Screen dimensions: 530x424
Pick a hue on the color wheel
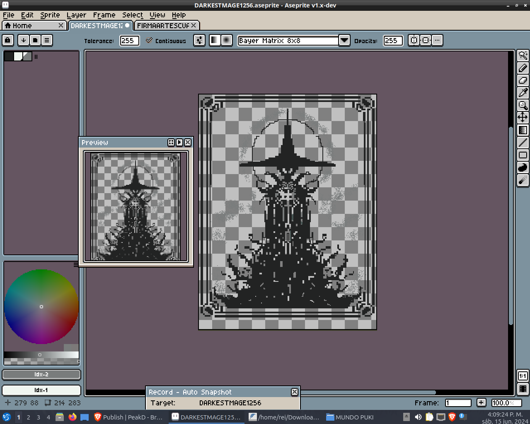pyautogui.click(x=41, y=307)
